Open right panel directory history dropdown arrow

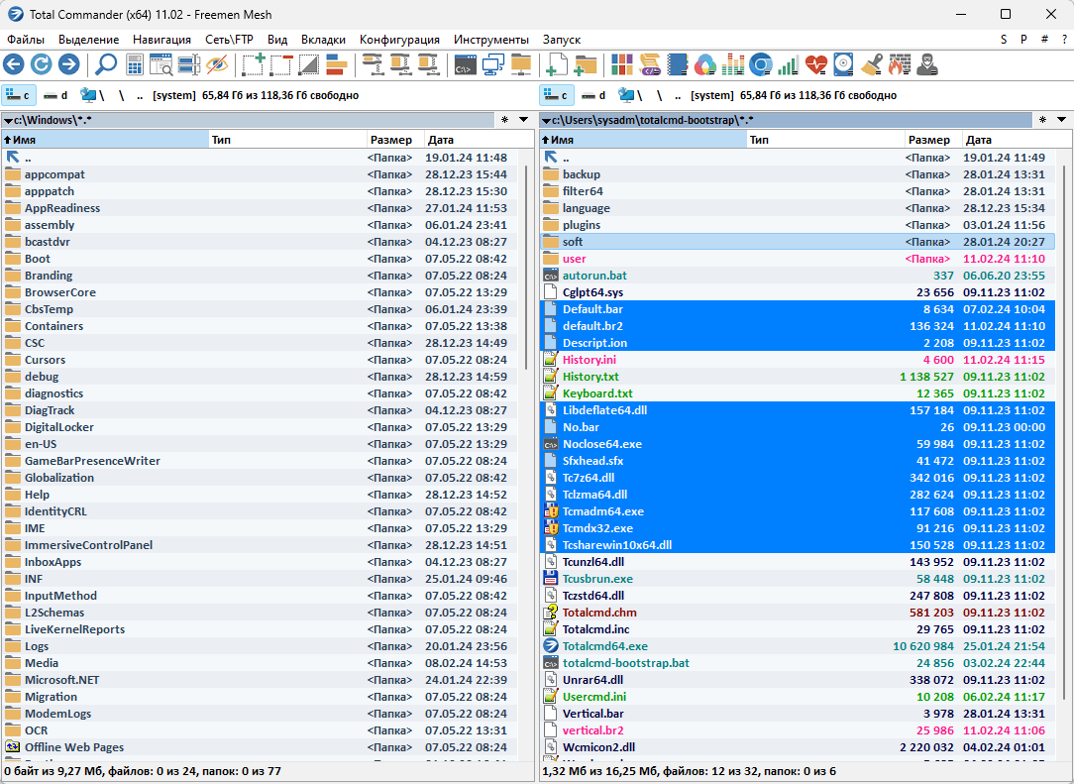(1062, 120)
